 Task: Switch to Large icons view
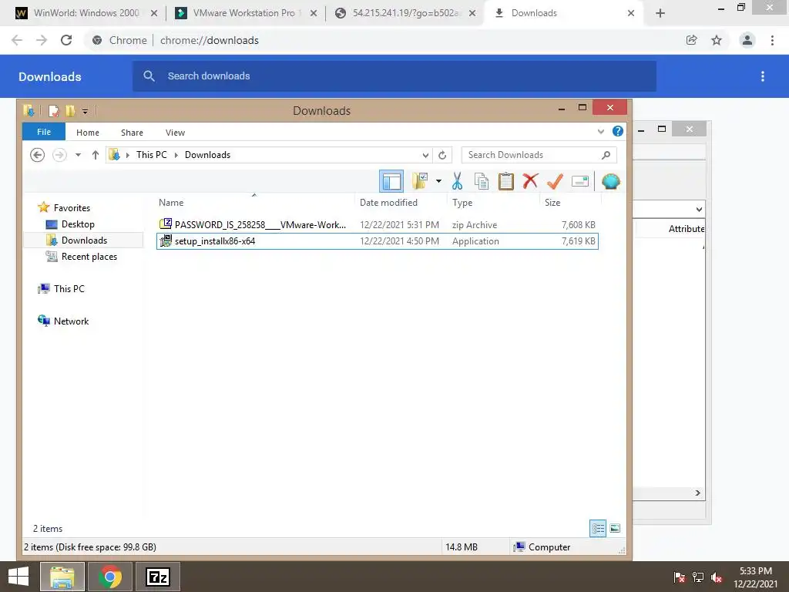pos(615,528)
